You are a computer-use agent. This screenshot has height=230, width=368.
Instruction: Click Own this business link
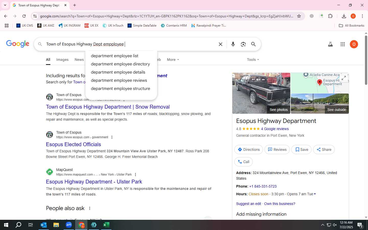pos(280,204)
